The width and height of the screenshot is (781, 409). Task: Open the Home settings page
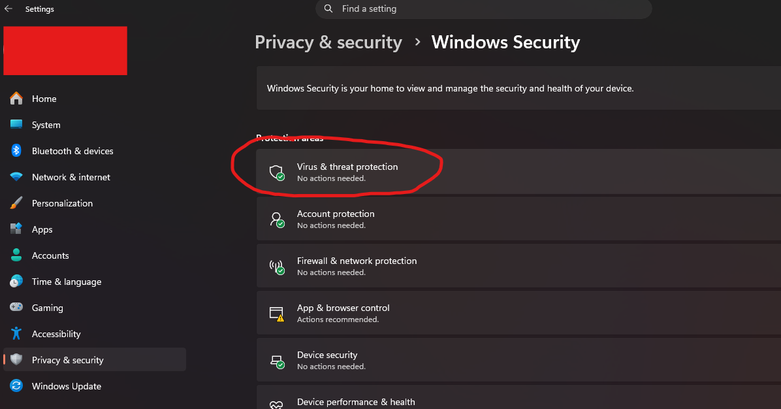[44, 99]
